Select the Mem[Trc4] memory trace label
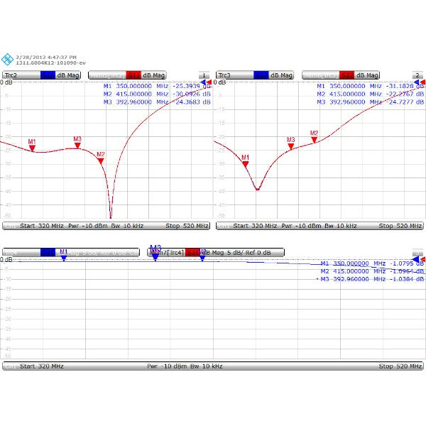 pos(170,252)
